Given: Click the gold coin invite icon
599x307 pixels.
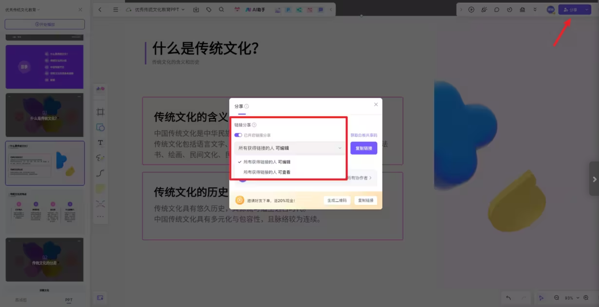Looking at the screenshot, I should [x=240, y=200].
